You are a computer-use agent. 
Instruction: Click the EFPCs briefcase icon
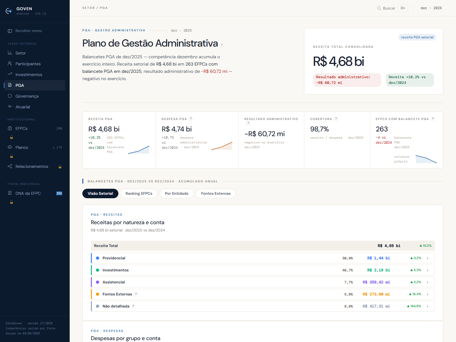coord(10,128)
